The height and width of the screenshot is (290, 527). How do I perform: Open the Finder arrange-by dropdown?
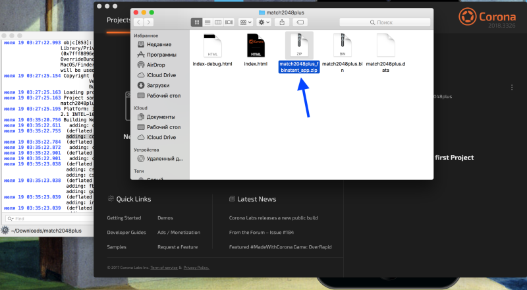tap(245, 22)
